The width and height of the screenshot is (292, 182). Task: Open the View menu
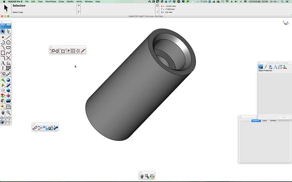(40, 2)
